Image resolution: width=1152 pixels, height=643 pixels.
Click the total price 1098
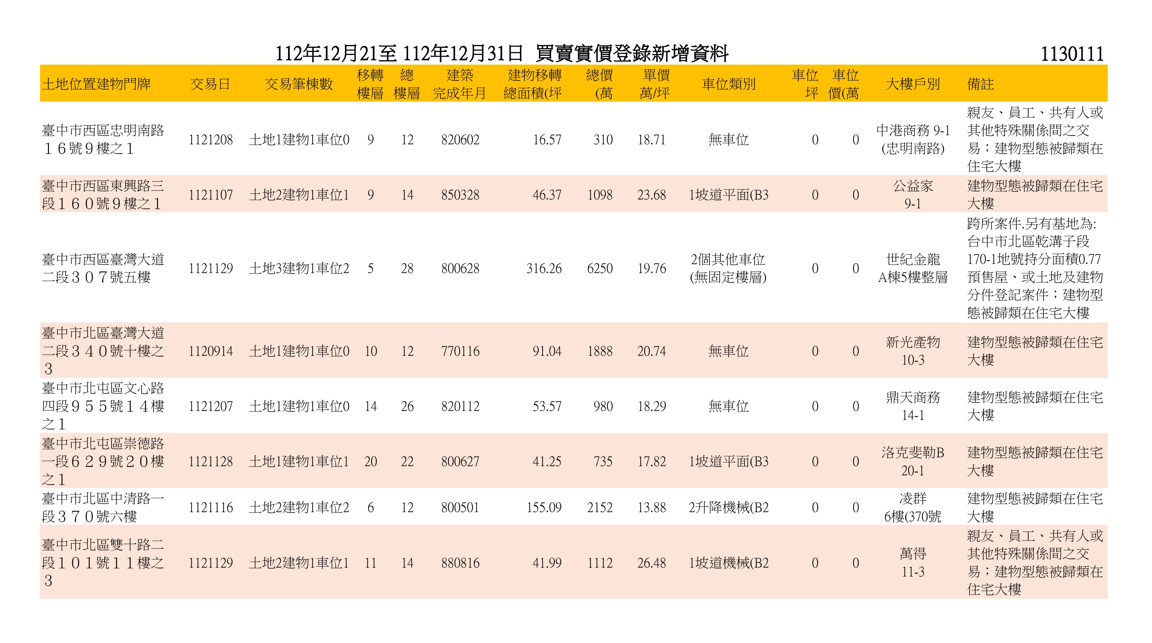tap(600, 195)
